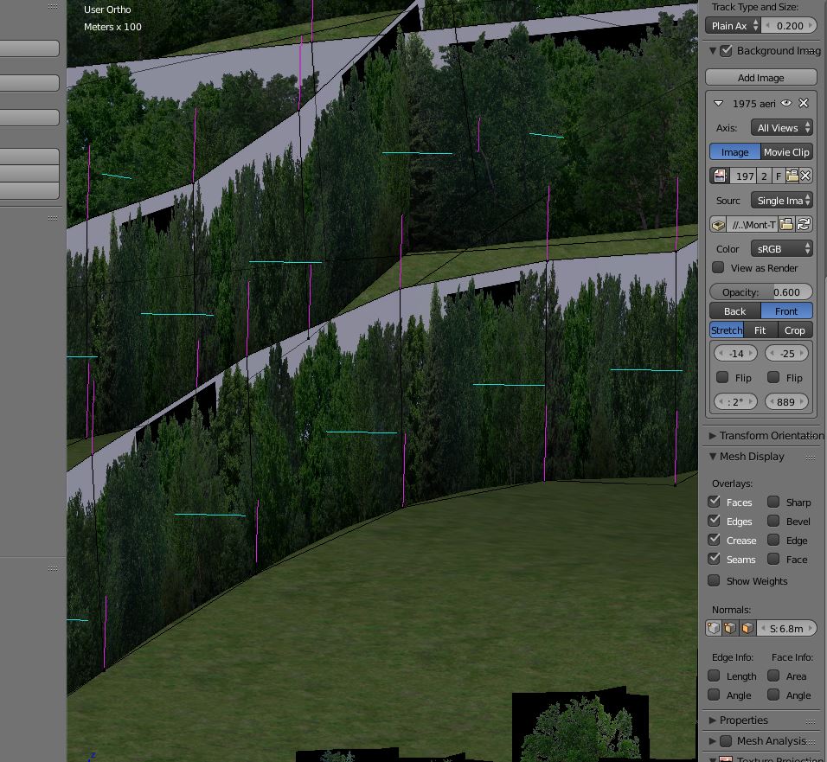This screenshot has width=827, height=762.
Task: Open the Axis All Views dropdown
Action: (x=781, y=128)
